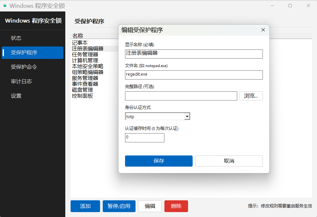Save changes with the 保存 button

(158, 161)
